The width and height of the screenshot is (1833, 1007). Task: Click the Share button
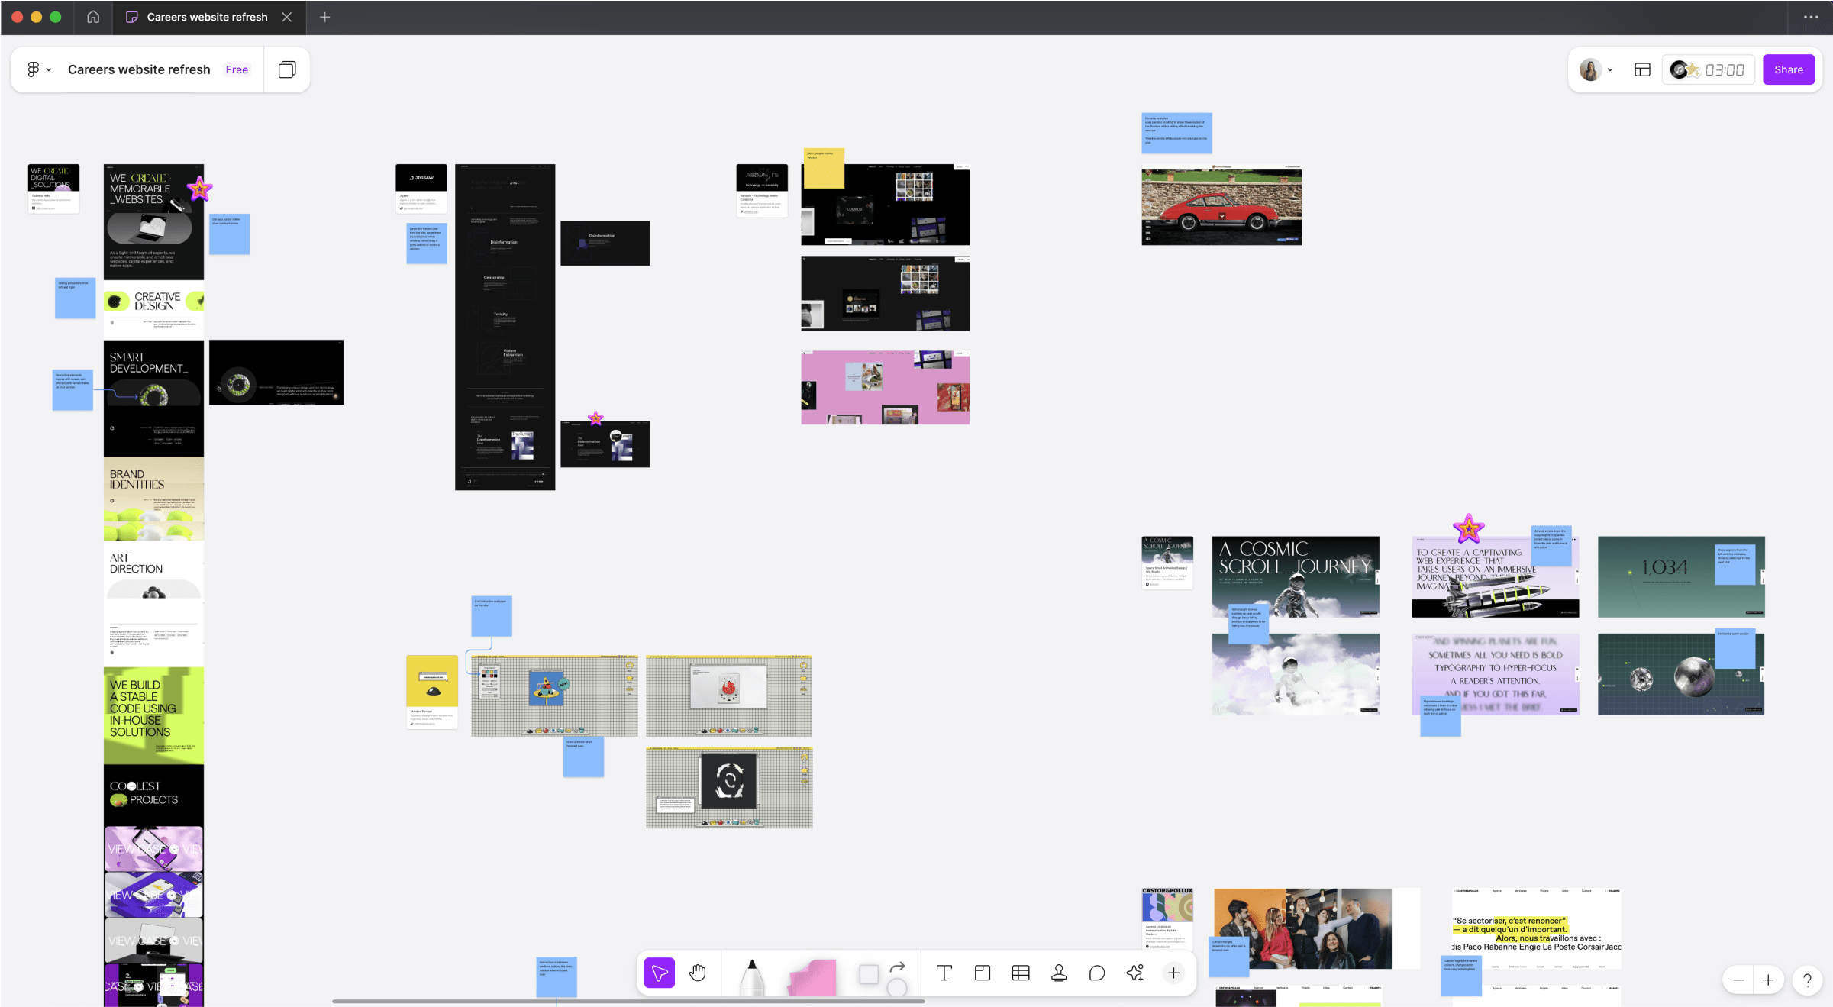(1789, 69)
